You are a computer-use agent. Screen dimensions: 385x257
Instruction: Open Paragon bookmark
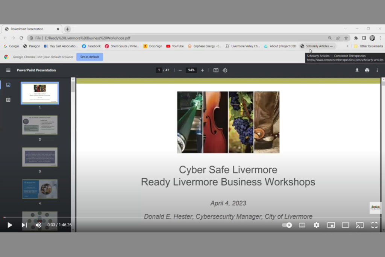pyautogui.click(x=32, y=46)
